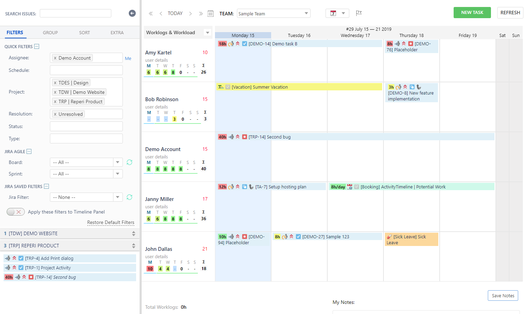529x314 pixels.
Task: Skip forward with double-right arrow
Action: click(x=201, y=14)
